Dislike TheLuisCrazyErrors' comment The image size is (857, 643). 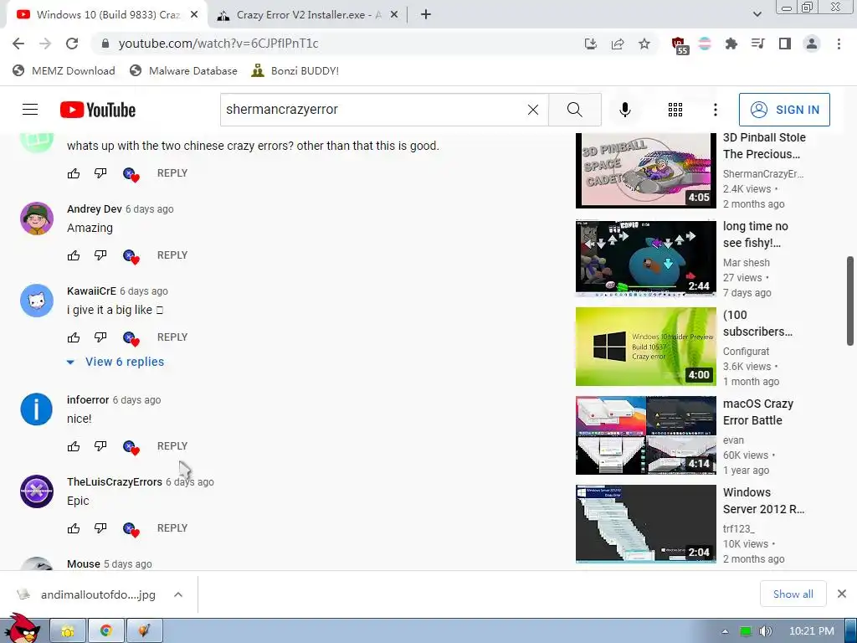coord(100,528)
